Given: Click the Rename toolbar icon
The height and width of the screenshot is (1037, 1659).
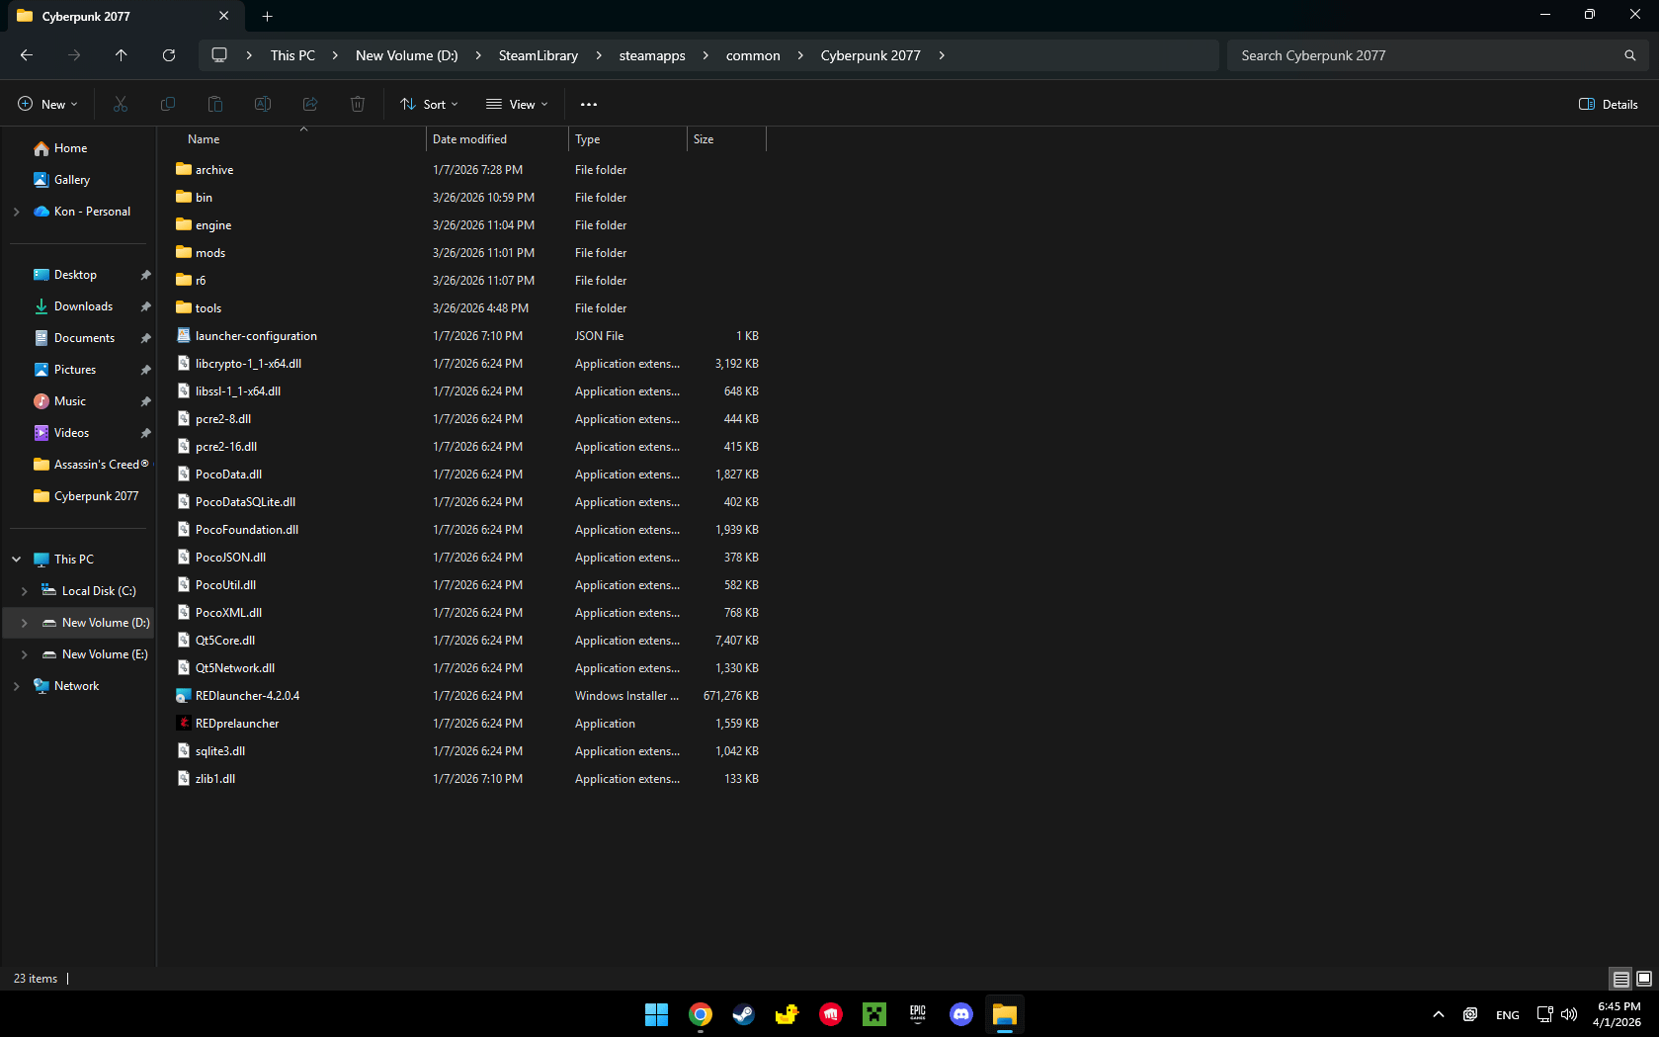Looking at the screenshot, I should (263, 104).
